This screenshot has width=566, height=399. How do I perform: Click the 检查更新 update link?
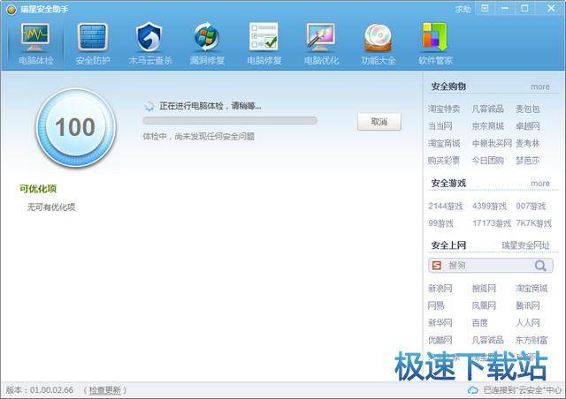click(105, 390)
